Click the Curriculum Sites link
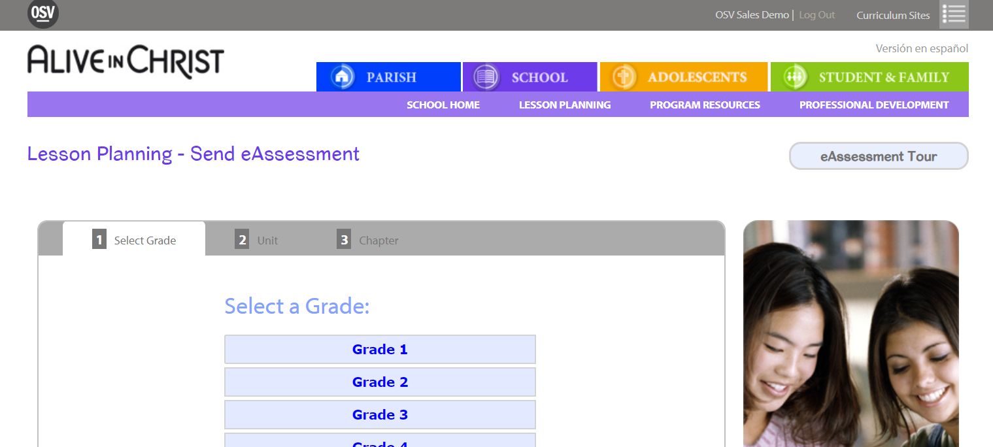The image size is (993, 447). tap(893, 15)
